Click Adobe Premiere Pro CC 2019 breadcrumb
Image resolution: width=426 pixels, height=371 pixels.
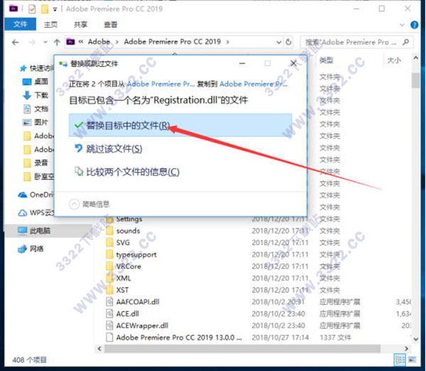coord(173,42)
